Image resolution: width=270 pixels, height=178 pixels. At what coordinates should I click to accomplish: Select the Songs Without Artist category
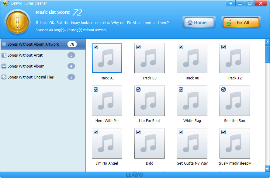tap(25, 55)
